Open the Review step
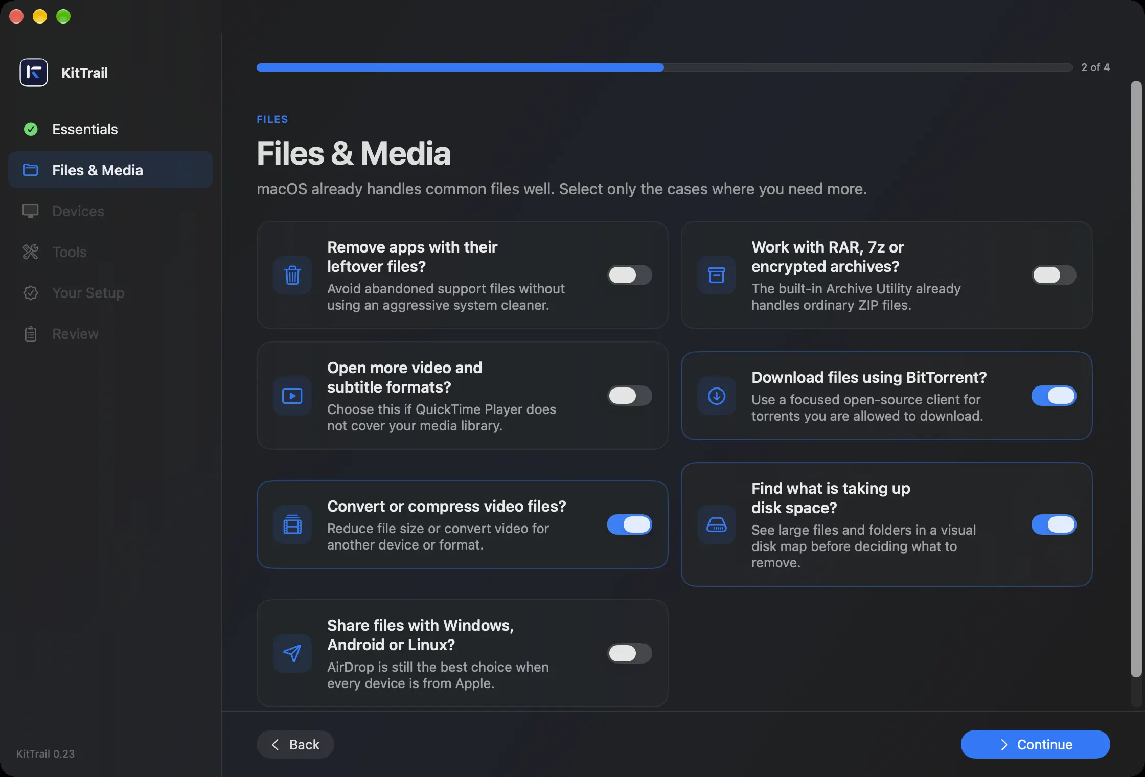Viewport: 1145px width, 777px height. click(110, 334)
